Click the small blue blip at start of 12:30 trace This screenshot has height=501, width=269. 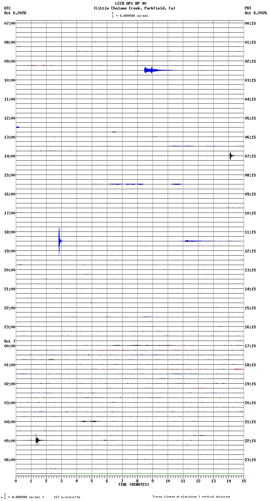(18, 127)
